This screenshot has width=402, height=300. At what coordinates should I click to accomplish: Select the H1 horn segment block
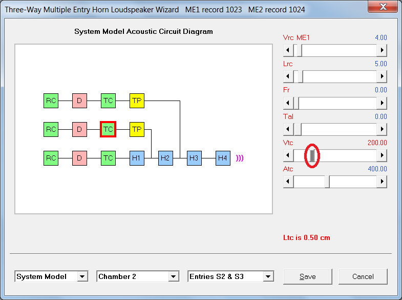[x=137, y=158]
